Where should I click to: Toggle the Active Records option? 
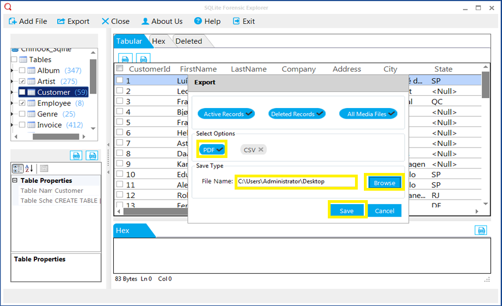click(226, 114)
